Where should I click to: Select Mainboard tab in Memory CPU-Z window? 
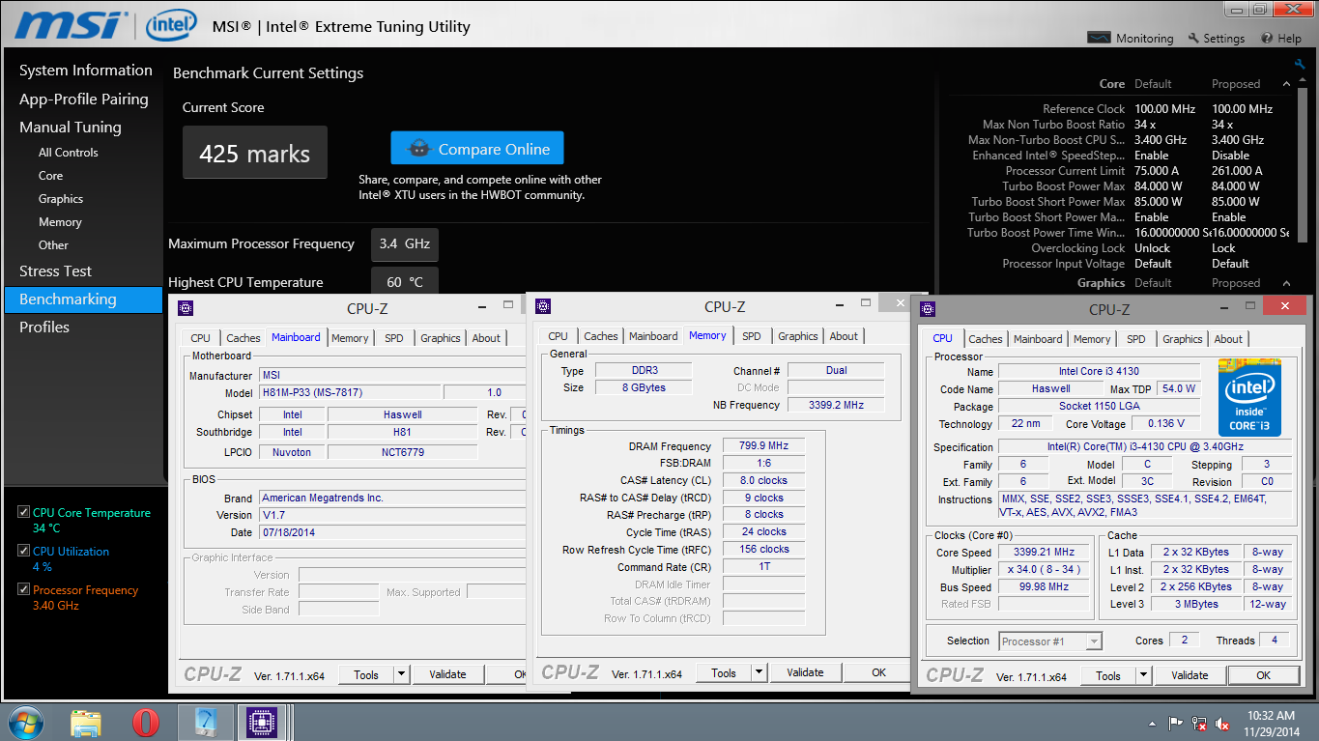(653, 336)
